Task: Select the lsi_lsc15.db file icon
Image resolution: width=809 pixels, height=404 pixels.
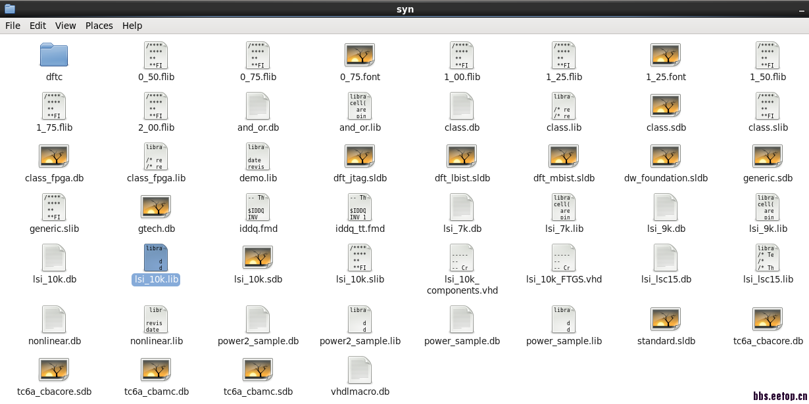Action: (666, 258)
